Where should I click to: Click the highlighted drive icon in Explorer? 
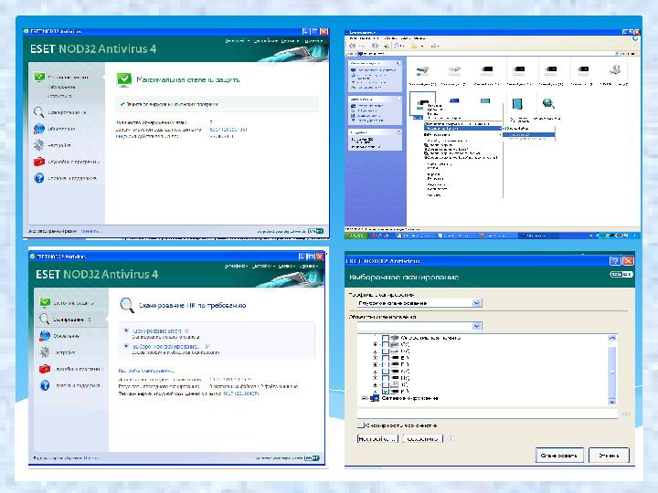421,102
